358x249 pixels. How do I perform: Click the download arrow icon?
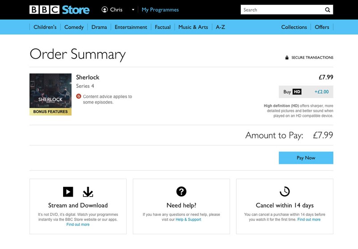pos(88,192)
